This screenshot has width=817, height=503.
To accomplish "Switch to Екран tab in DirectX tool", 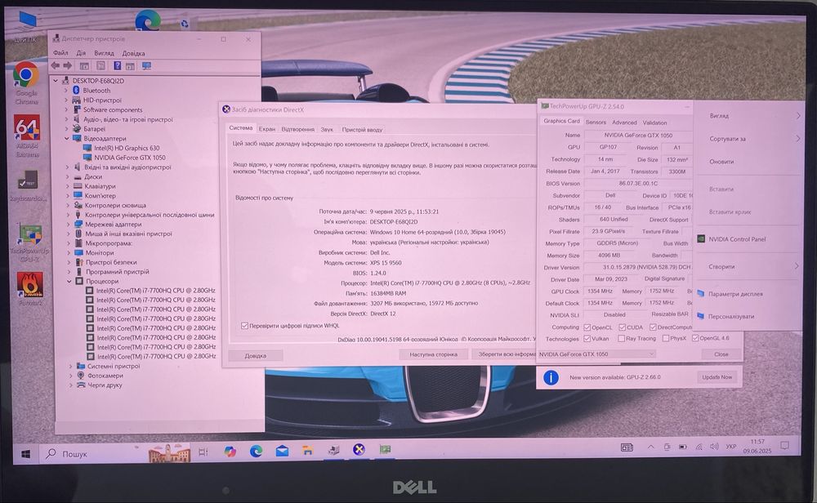I will [267, 129].
